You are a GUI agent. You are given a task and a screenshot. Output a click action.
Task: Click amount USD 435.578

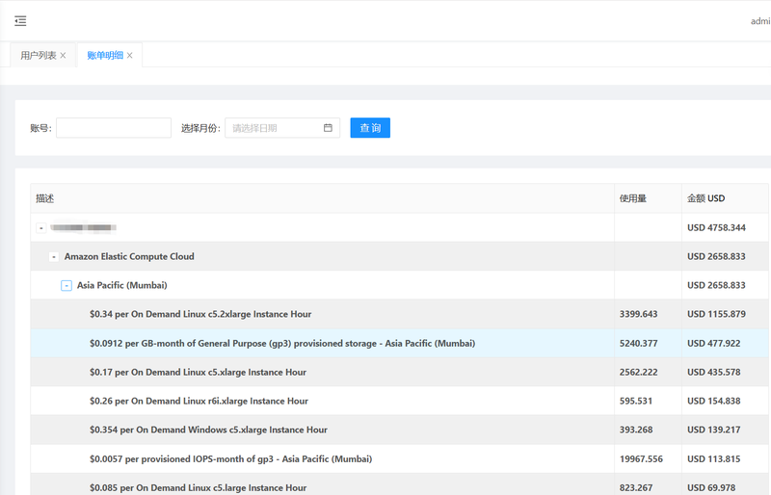[713, 372]
